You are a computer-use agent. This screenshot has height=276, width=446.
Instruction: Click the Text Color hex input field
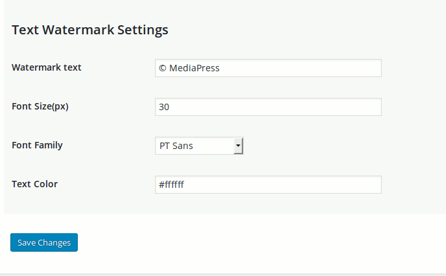(268, 185)
